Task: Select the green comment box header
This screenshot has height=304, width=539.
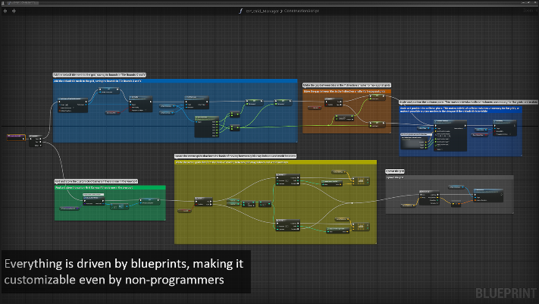Action: pos(110,187)
